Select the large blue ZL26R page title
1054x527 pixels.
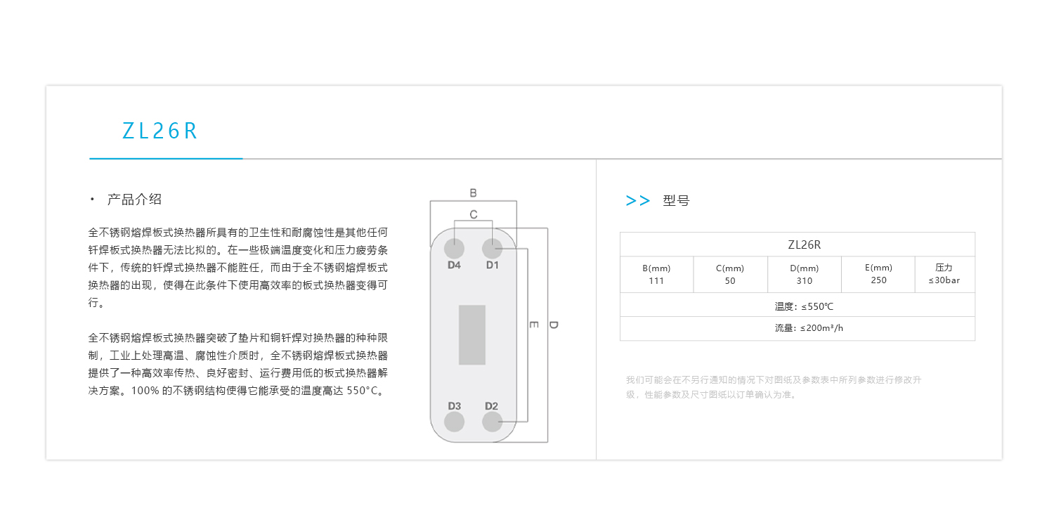(160, 131)
